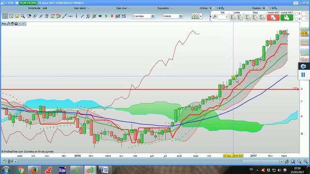The image size is (310, 174).
Task: Open the 2 années period dropdown
Action: [153, 16]
